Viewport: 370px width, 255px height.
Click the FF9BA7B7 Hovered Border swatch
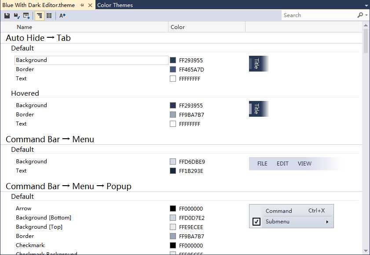[x=173, y=115]
